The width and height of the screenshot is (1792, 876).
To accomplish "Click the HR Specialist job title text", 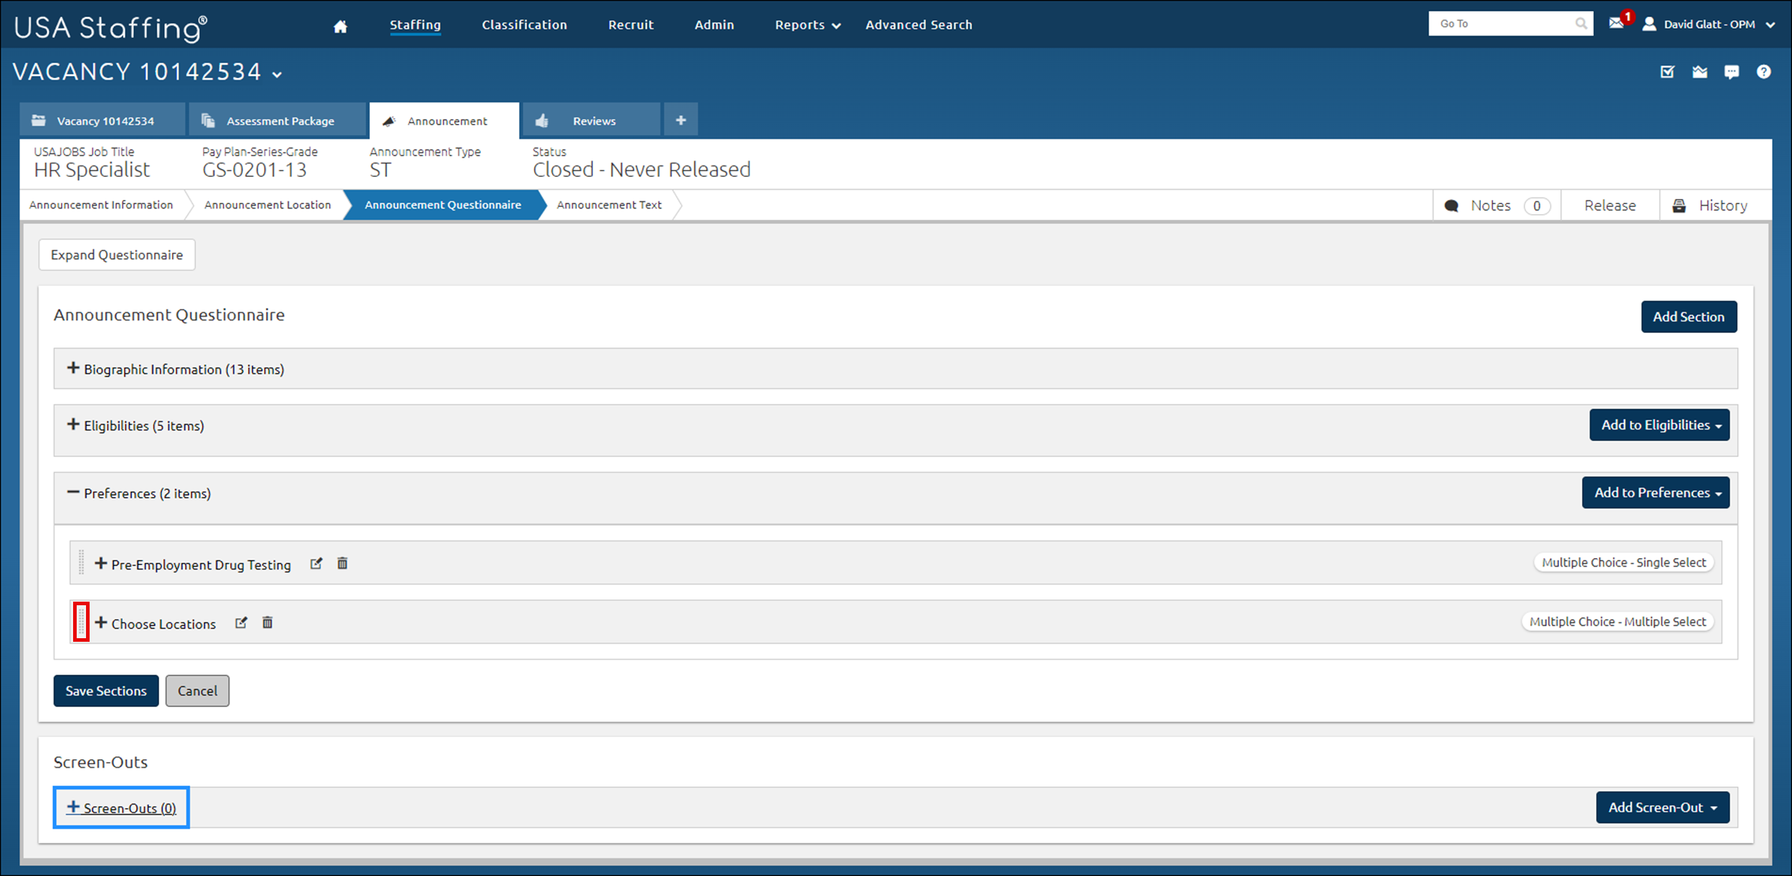I will [x=92, y=170].
